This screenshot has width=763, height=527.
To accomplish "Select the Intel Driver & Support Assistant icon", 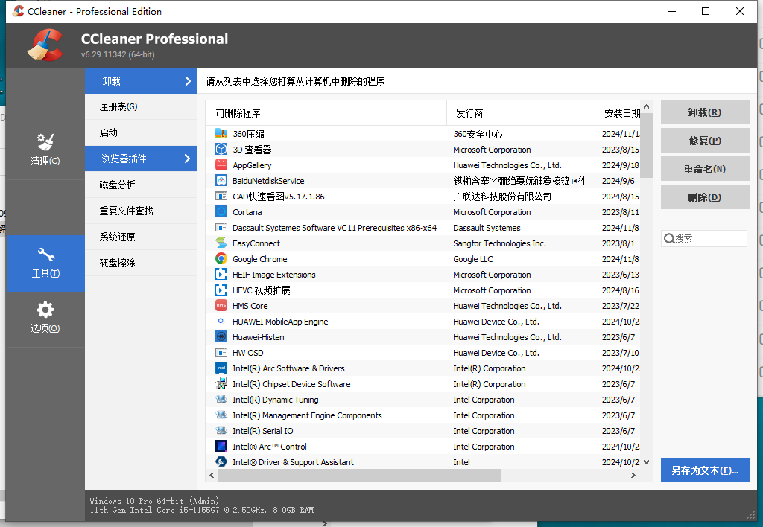I will (x=221, y=461).
